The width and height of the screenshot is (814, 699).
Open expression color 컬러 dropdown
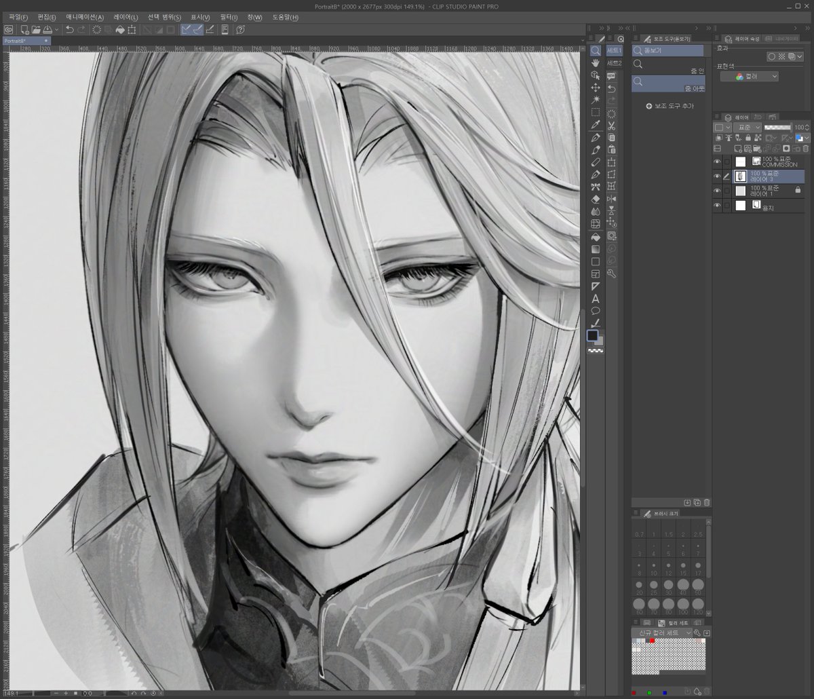[750, 77]
